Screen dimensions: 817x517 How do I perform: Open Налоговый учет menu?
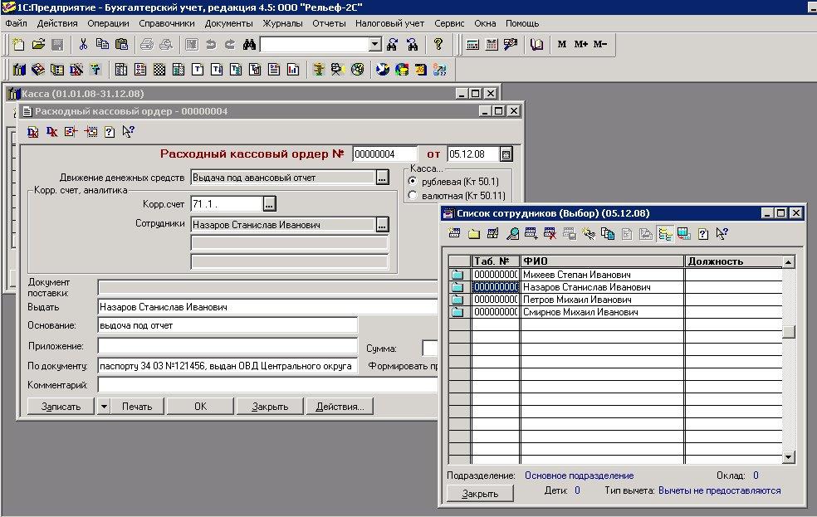tap(389, 23)
